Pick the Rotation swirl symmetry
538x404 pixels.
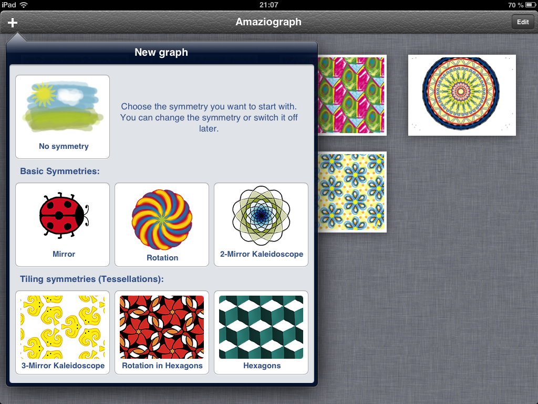pos(162,225)
